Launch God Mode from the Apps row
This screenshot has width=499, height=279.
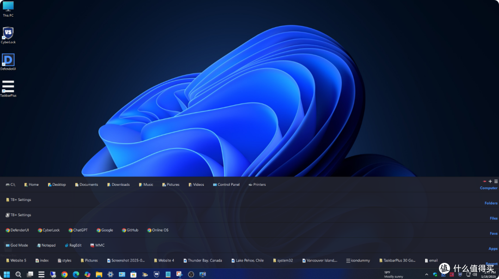point(17,245)
